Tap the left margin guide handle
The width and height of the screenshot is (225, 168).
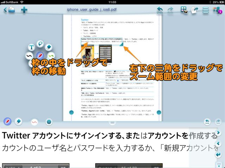click(x=71, y=112)
